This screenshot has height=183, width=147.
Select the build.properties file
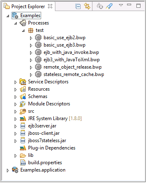pos(45,163)
